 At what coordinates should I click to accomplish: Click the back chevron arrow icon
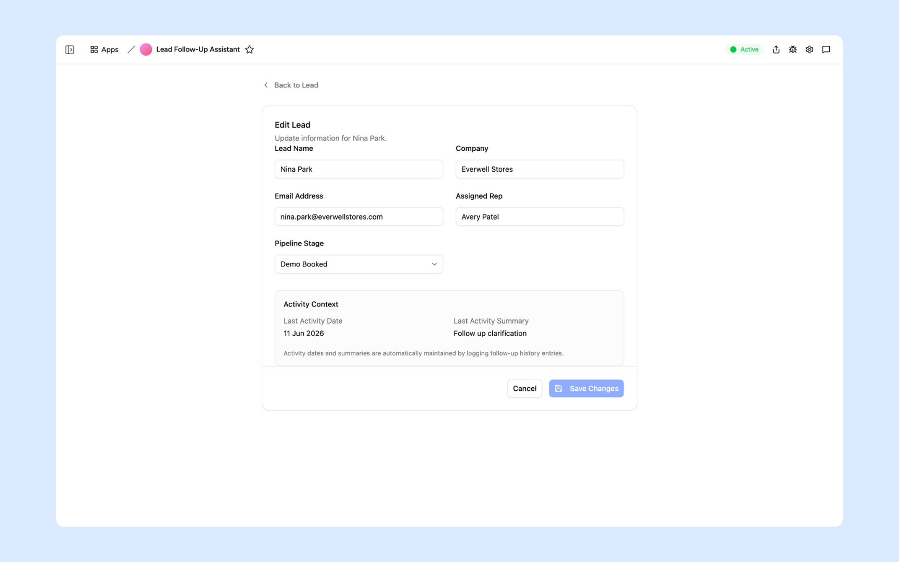point(266,85)
